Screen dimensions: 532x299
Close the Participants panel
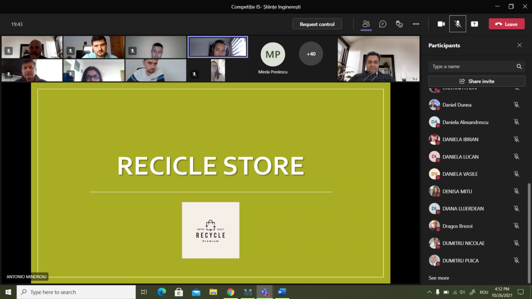pyautogui.click(x=519, y=45)
